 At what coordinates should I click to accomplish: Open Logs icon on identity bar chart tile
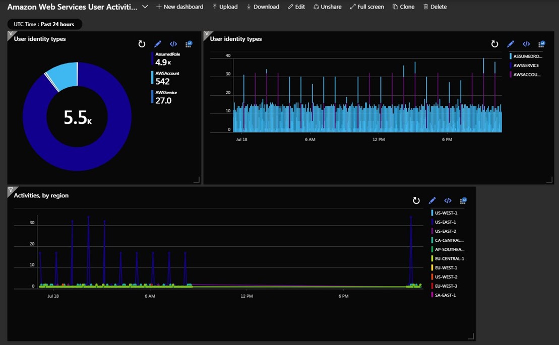click(541, 44)
